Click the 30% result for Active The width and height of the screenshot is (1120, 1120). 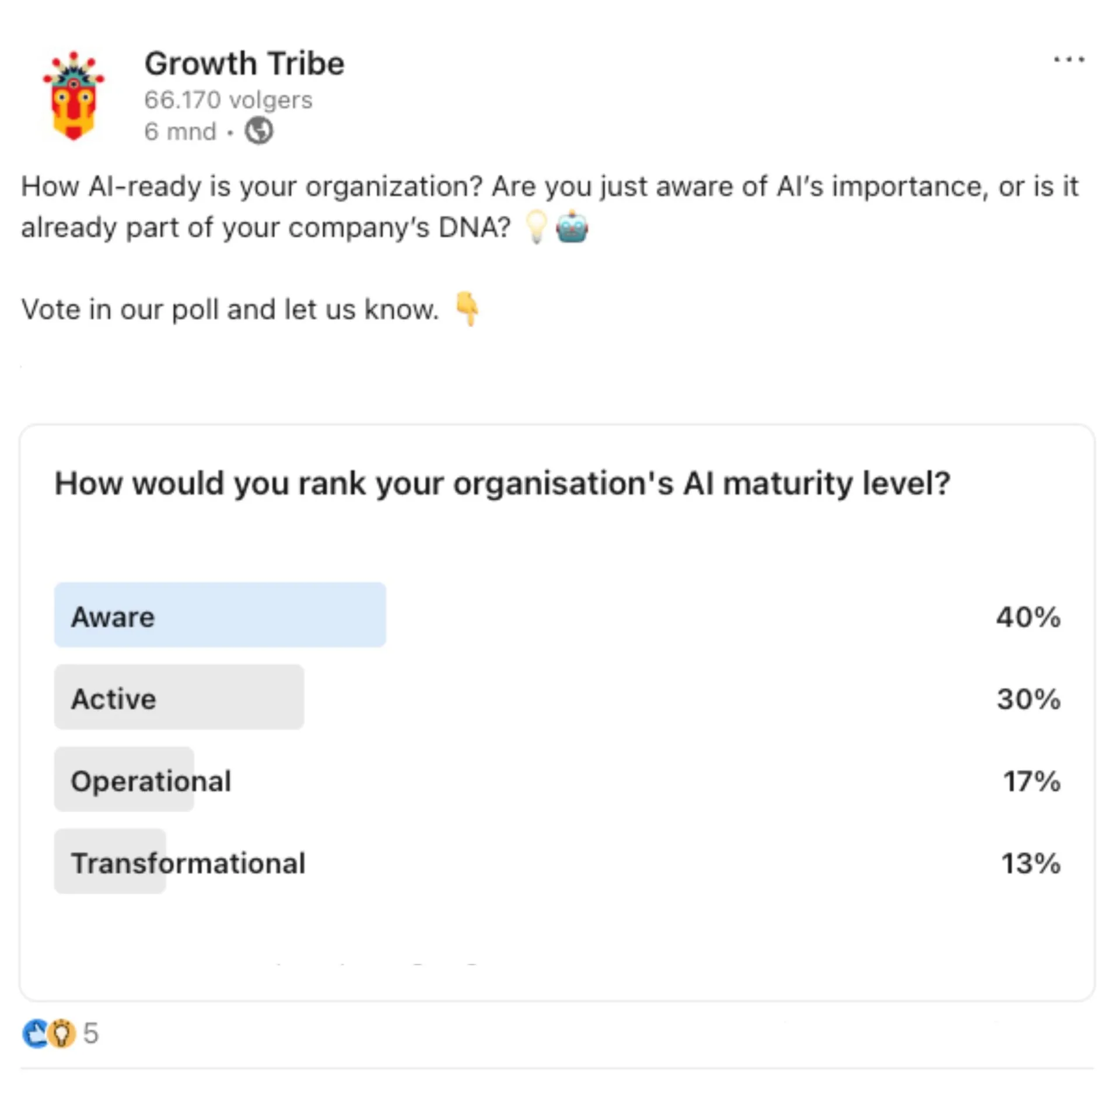(x=1028, y=699)
